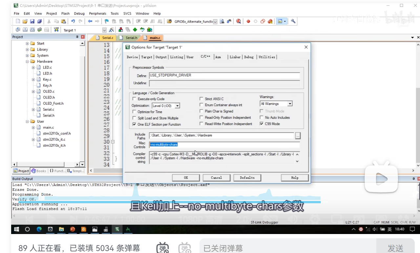
Task: Click the Define preprocessor symbols field
Action: click(224, 75)
